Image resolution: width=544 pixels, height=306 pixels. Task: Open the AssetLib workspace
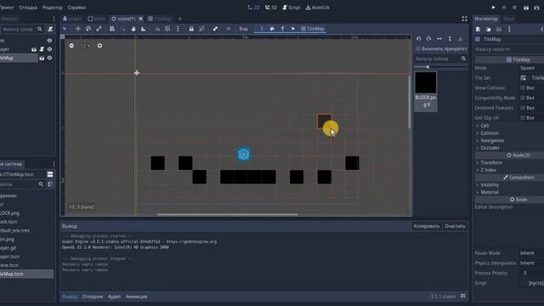(x=317, y=8)
